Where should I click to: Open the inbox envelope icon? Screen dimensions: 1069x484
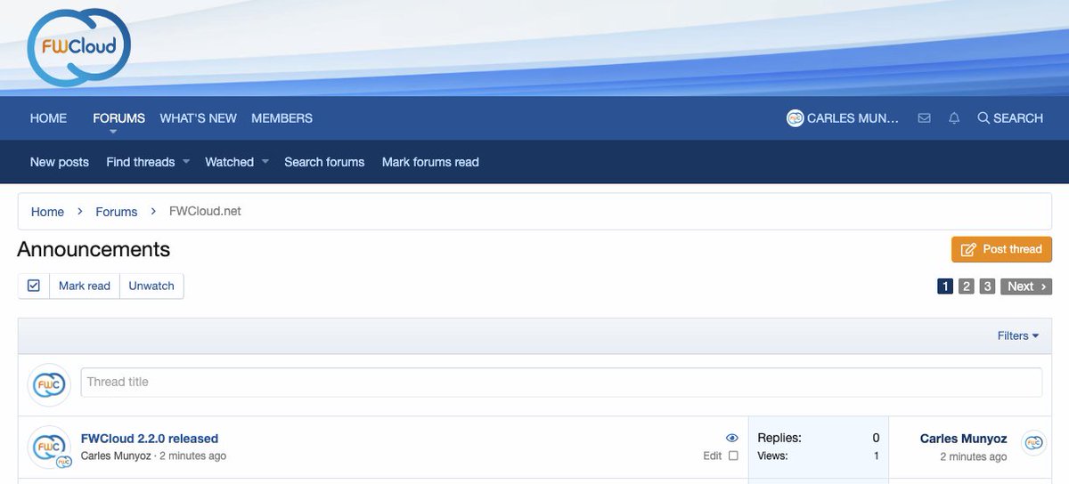[x=925, y=118]
